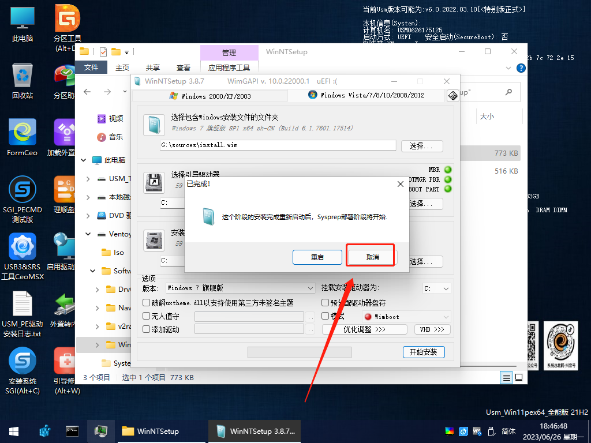
Task: Enable the 模式 checkbox
Action: pos(326,316)
